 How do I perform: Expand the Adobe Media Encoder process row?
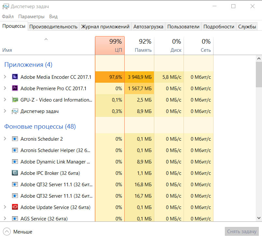point(5,77)
